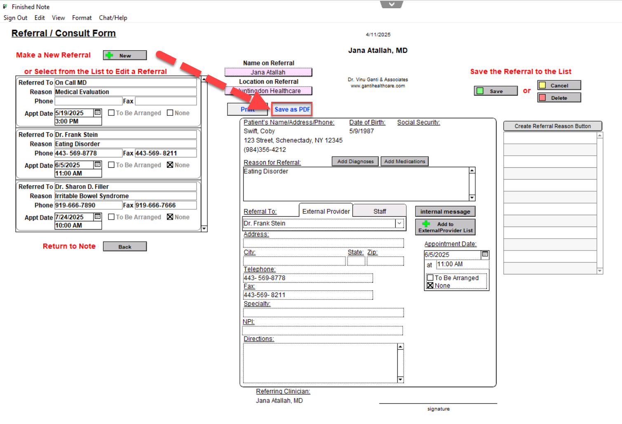Screen dimensions: 622x424
Task: Open calendar picker for 7/24/2025 appointment
Action: 98,217
